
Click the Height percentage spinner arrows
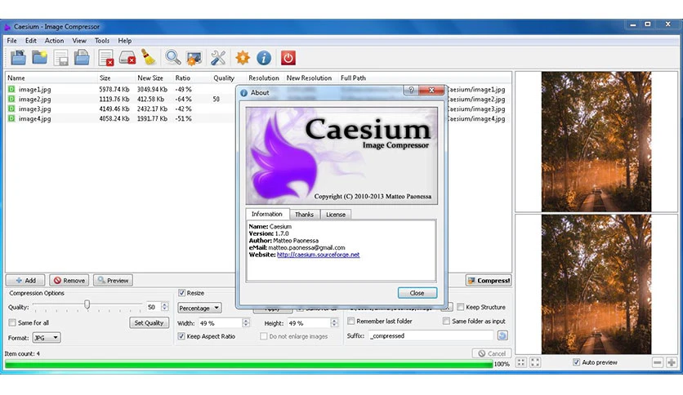(334, 323)
